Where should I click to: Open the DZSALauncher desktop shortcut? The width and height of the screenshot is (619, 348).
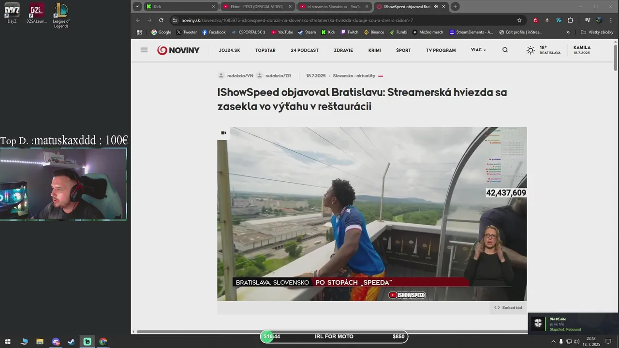pos(37,13)
